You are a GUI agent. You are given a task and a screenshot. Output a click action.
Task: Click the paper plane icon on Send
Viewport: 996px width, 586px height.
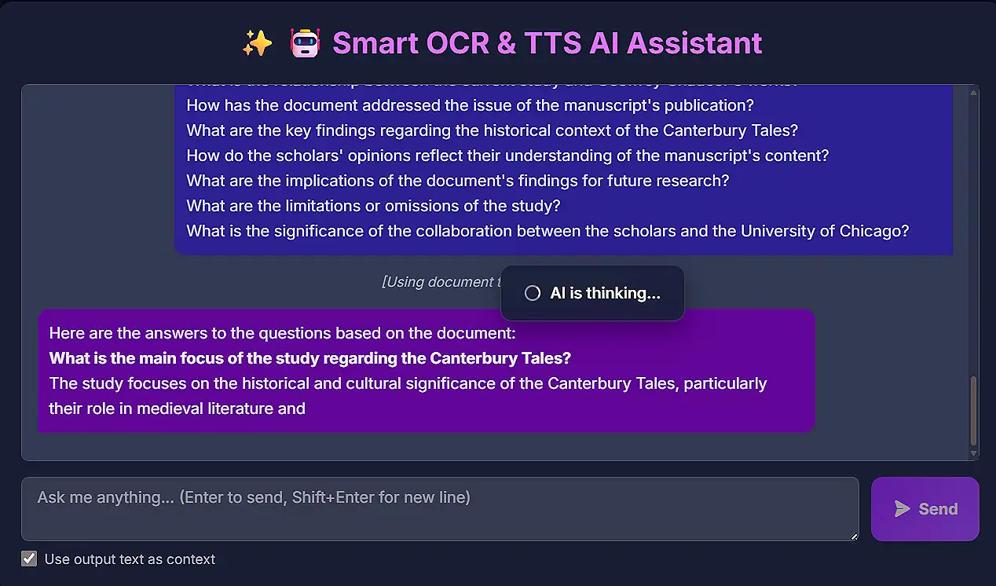pos(903,509)
